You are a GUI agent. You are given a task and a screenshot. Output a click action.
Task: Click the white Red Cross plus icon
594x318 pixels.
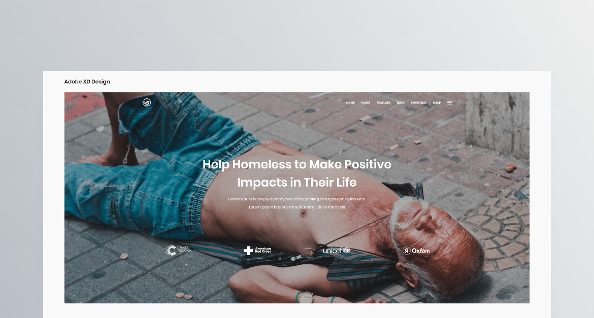tap(248, 251)
